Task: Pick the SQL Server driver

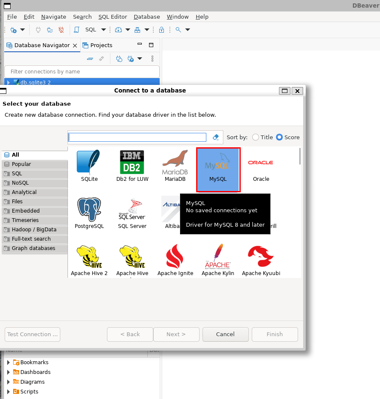Action: click(x=132, y=213)
